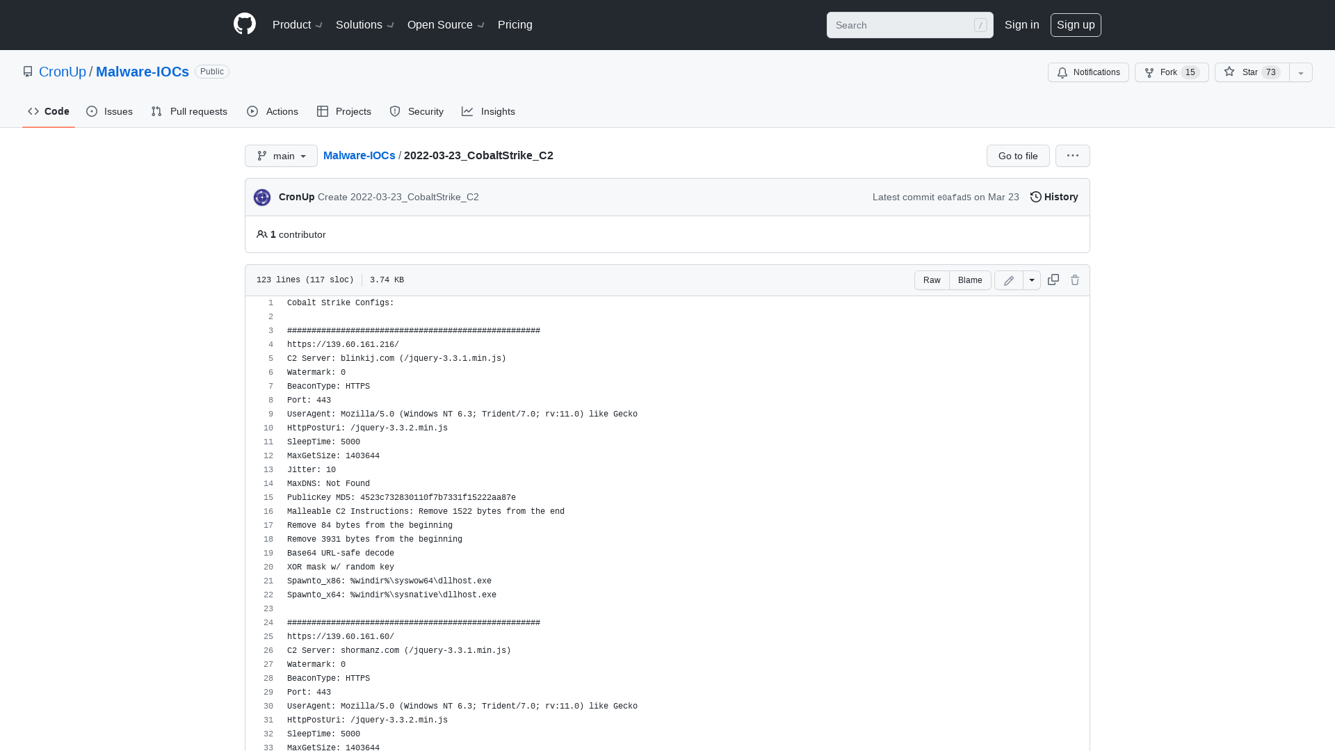Image resolution: width=1335 pixels, height=751 pixels.
Task: Open commit hash e0afad5
Action: pos(954,197)
